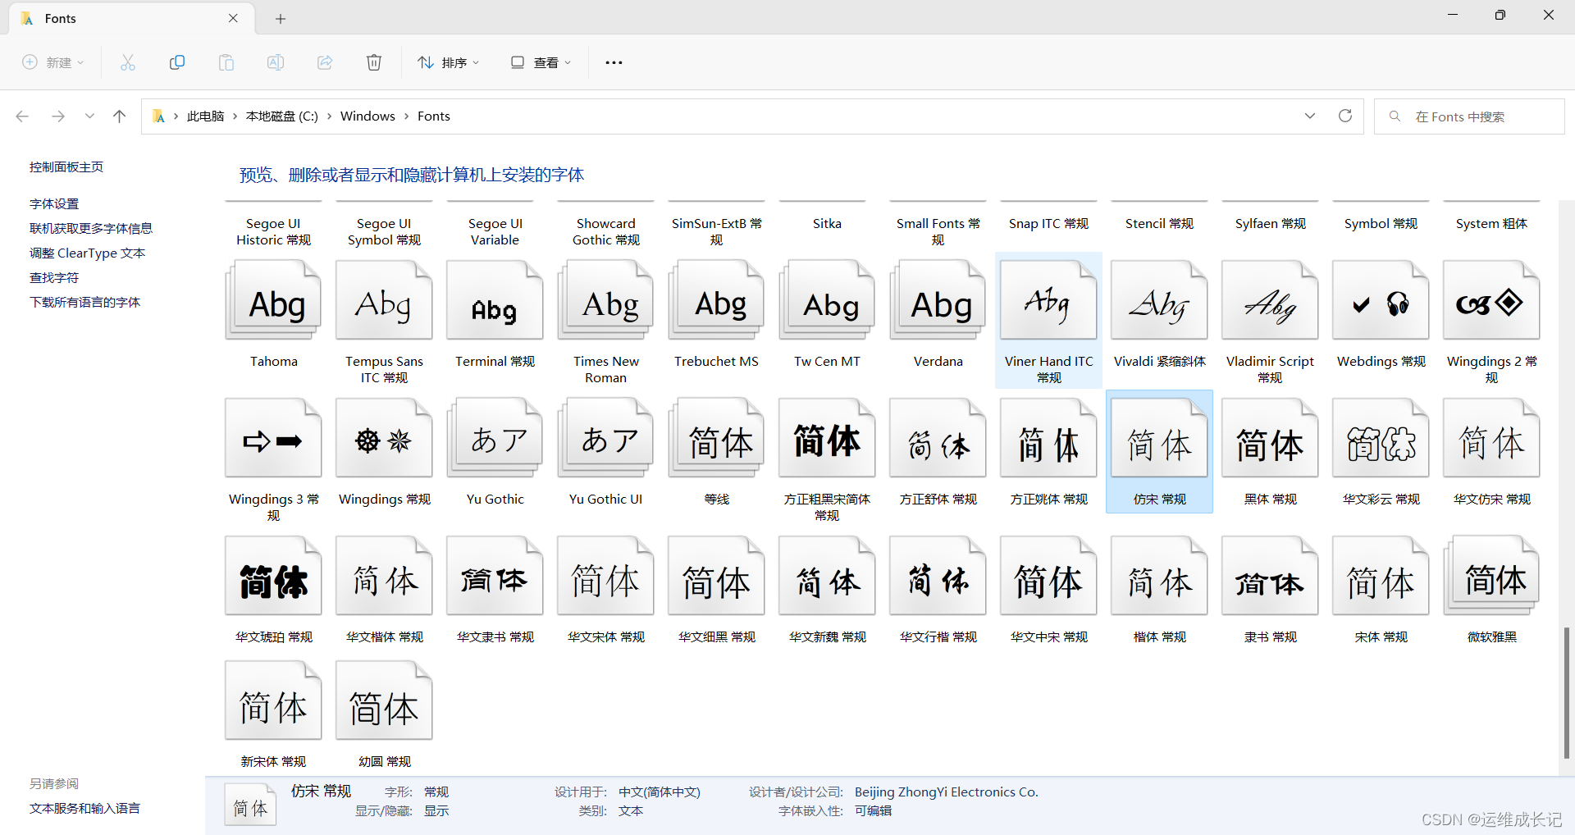Select the Terminal 常规 font icon
Image resolution: width=1575 pixels, height=835 pixels.
tap(495, 300)
